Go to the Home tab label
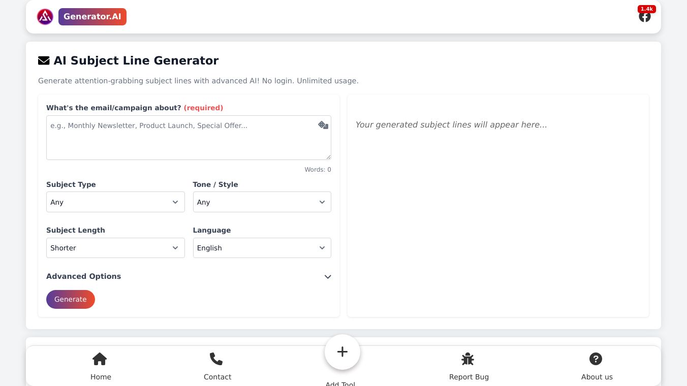 (101, 377)
